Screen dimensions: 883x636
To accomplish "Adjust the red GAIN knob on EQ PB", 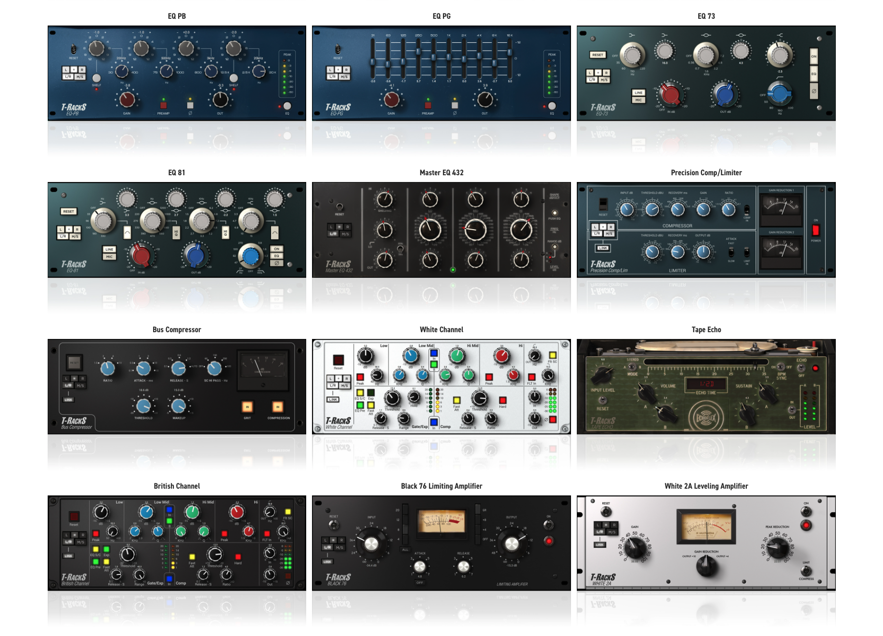I will (127, 99).
